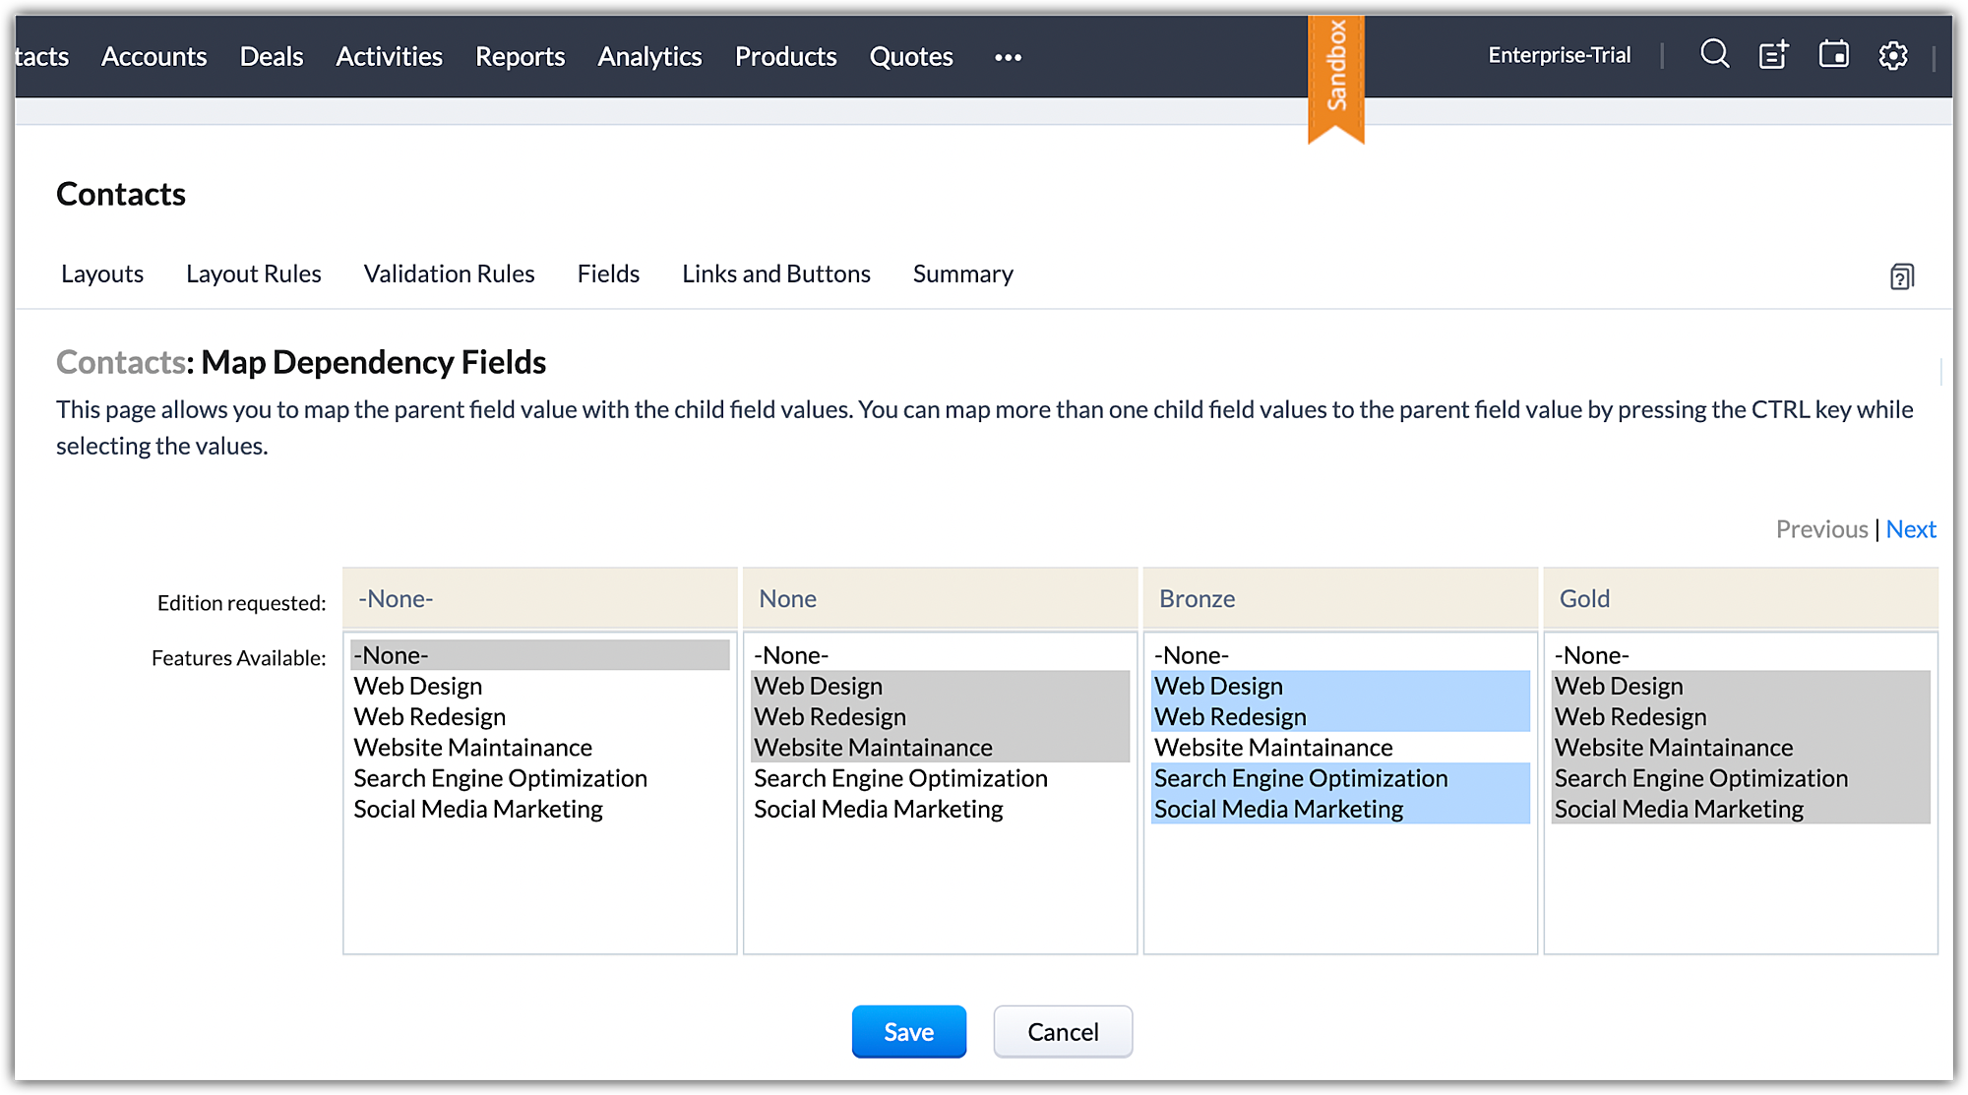Click the quick create plus icon

coord(1773,54)
